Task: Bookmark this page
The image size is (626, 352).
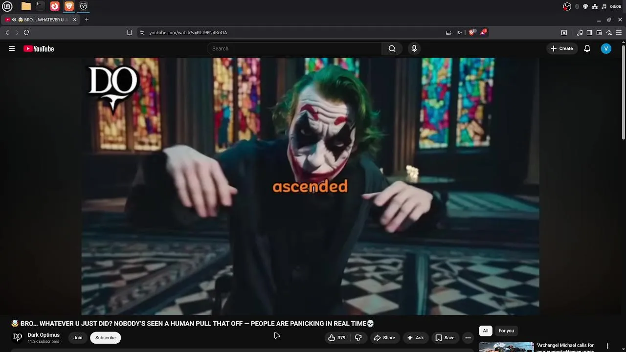Action: pyautogui.click(x=129, y=33)
